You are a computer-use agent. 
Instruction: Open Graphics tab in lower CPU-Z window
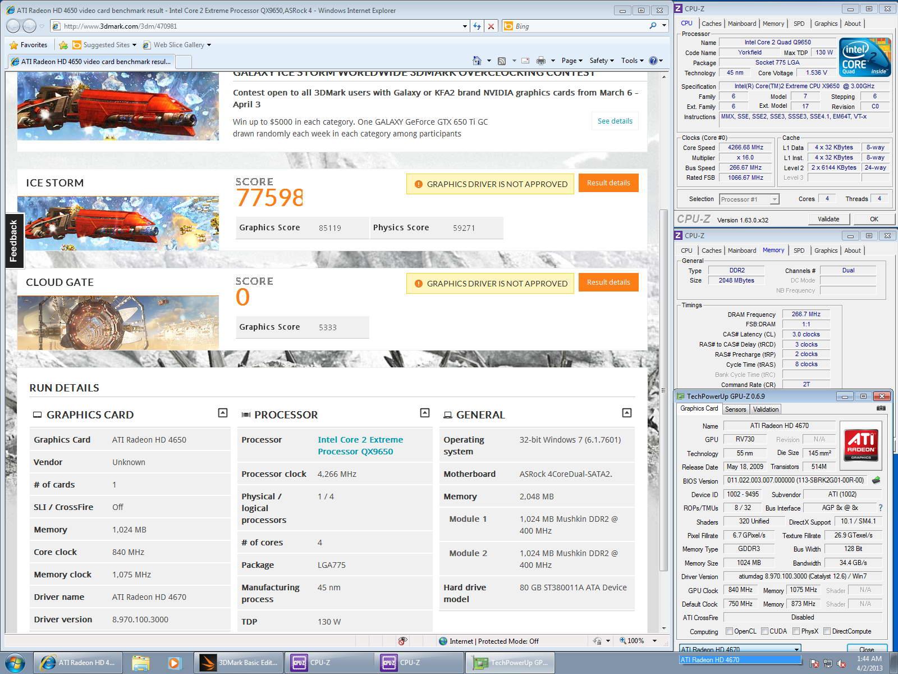pos(826,251)
